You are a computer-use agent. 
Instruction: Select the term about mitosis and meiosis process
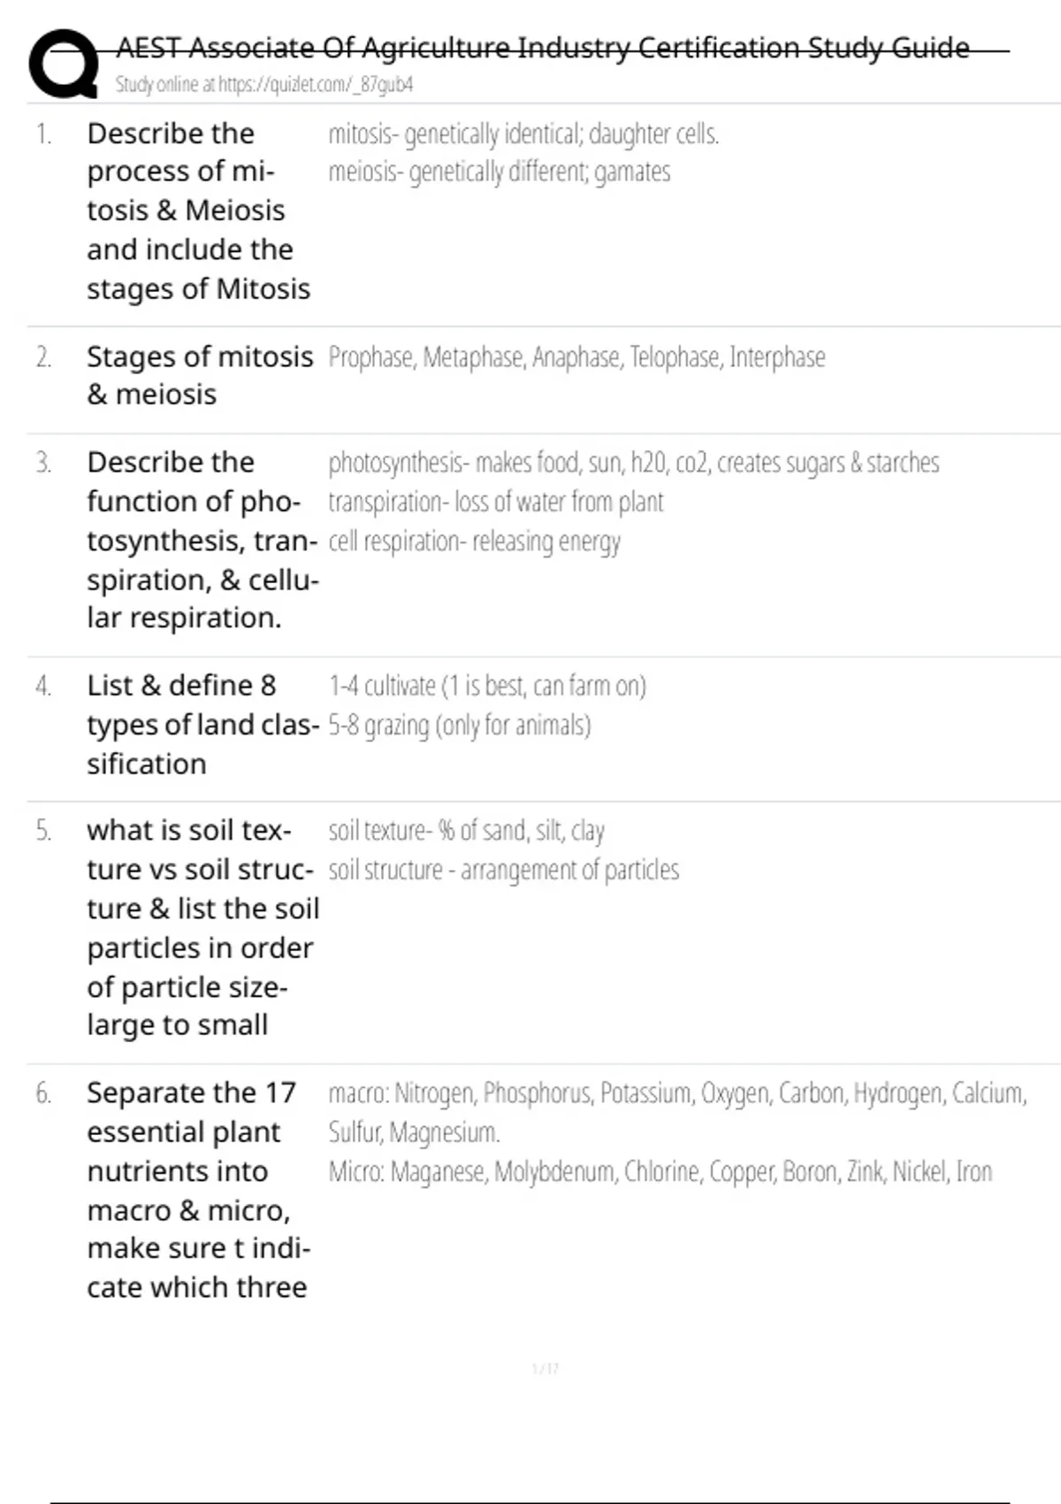[x=198, y=211]
